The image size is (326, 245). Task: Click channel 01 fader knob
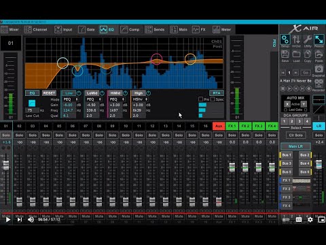pos(6,165)
